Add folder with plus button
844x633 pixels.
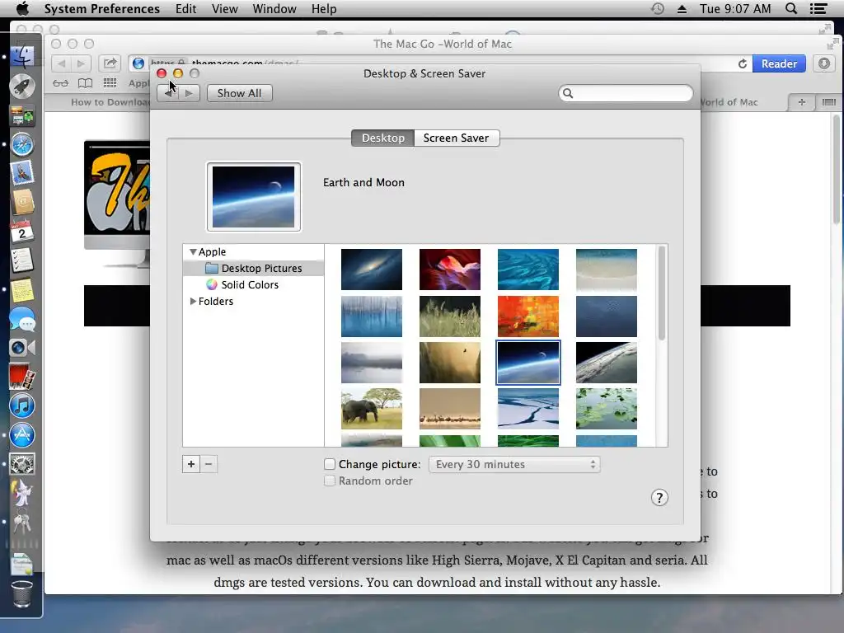pyautogui.click(x=191, y=464)
